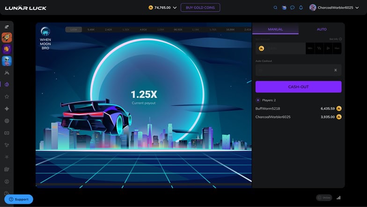This screenshot has height=207, width=367.
Task: Expand the gold coins balance dropdown
Action: tap(175, 7)
